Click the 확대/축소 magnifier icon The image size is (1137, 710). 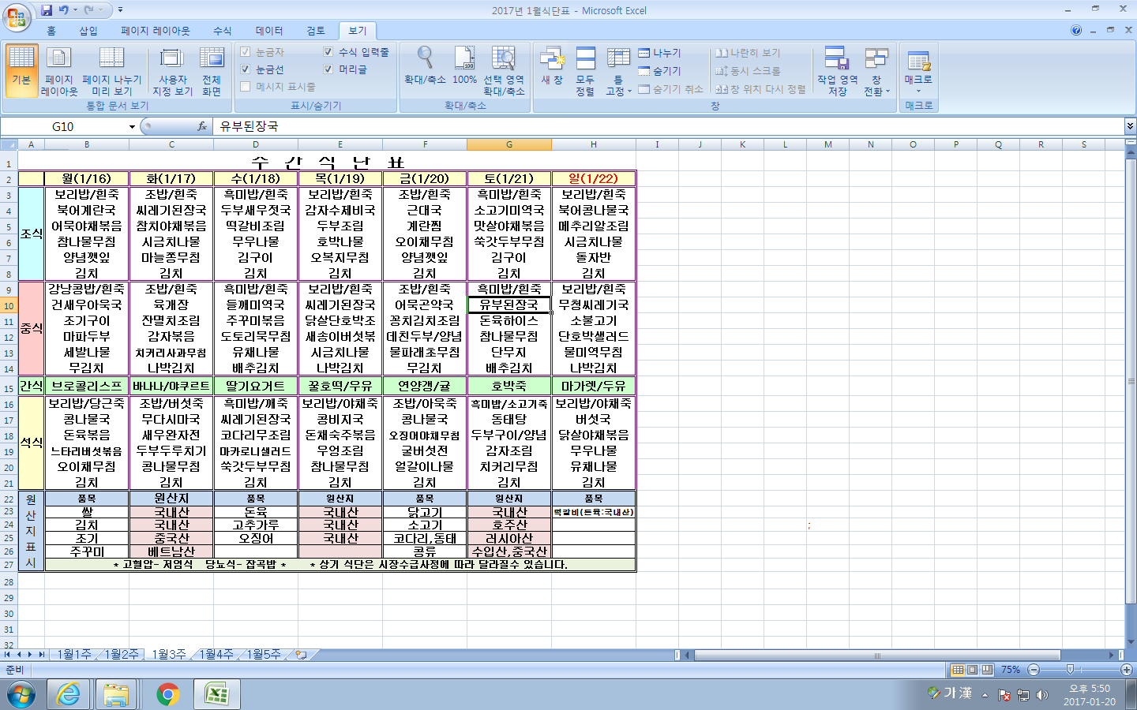425,59
